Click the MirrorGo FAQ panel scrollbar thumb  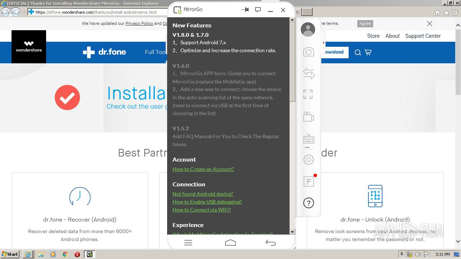292,63
